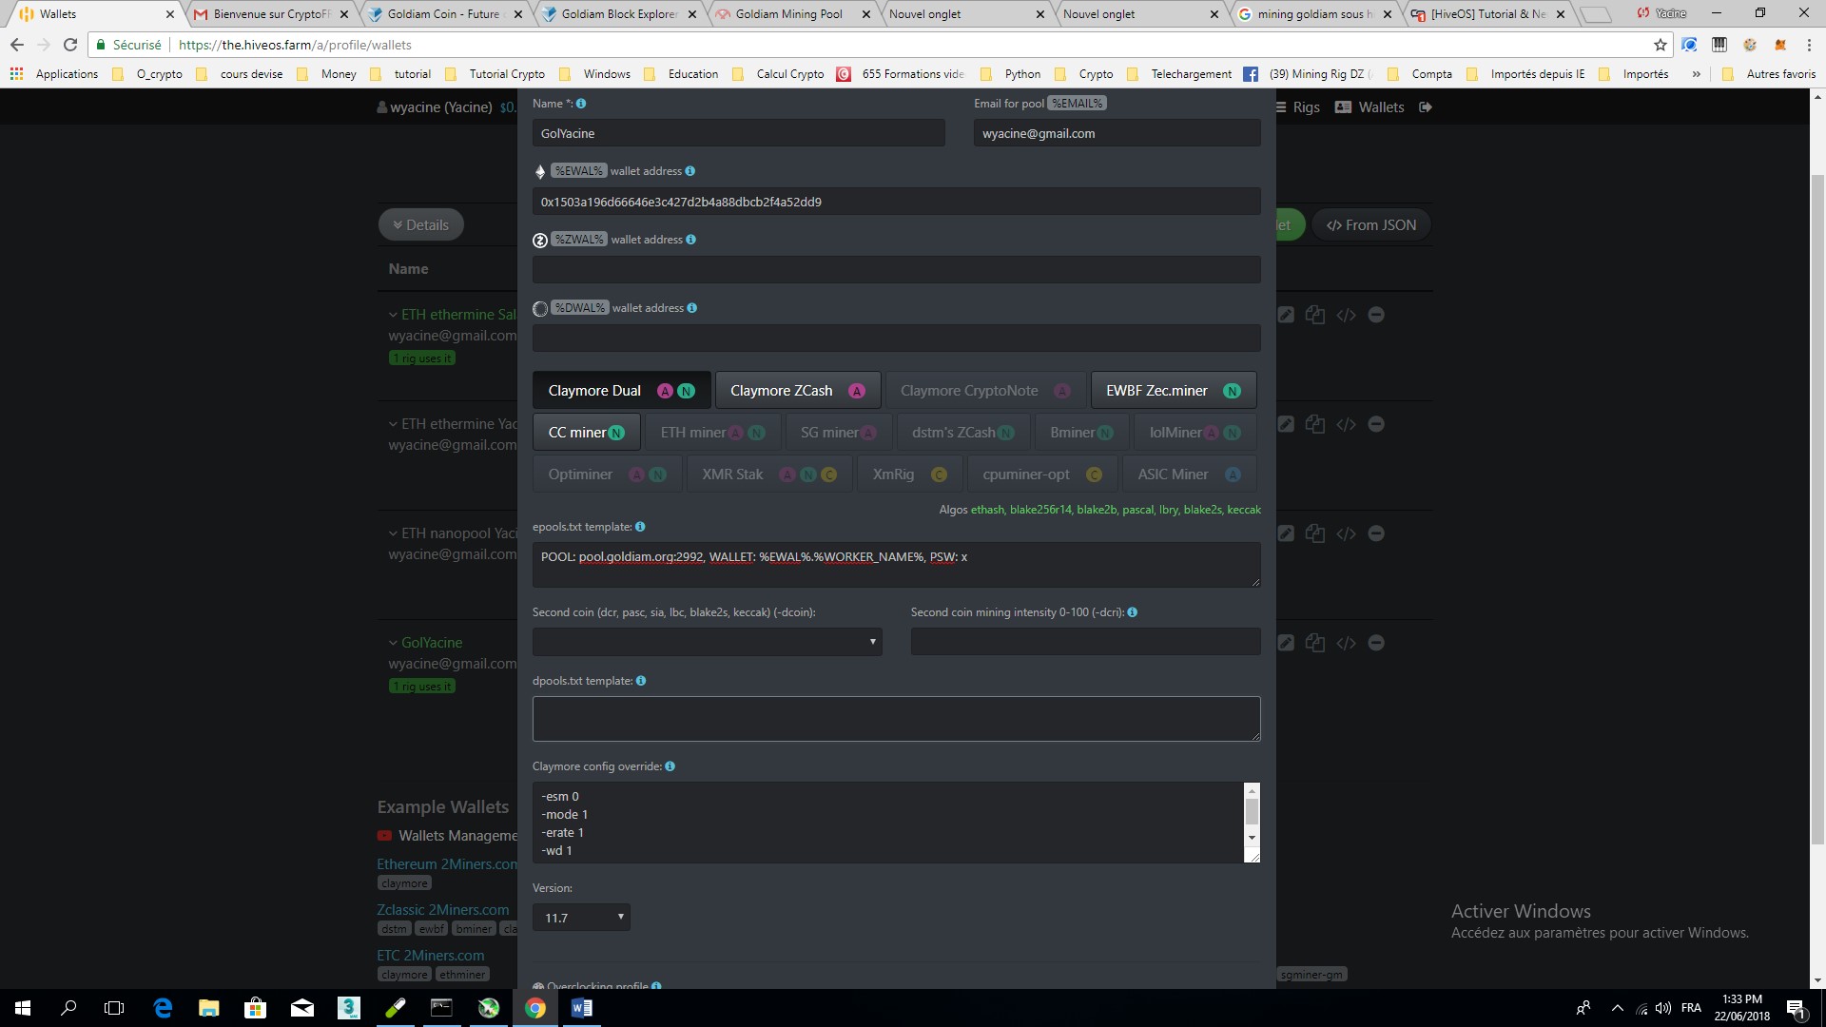Image resolution: width=1826 pixels, height=1027 pixels.
Task: Click the logout icon next to Wallets
Action: (1426, 107)
